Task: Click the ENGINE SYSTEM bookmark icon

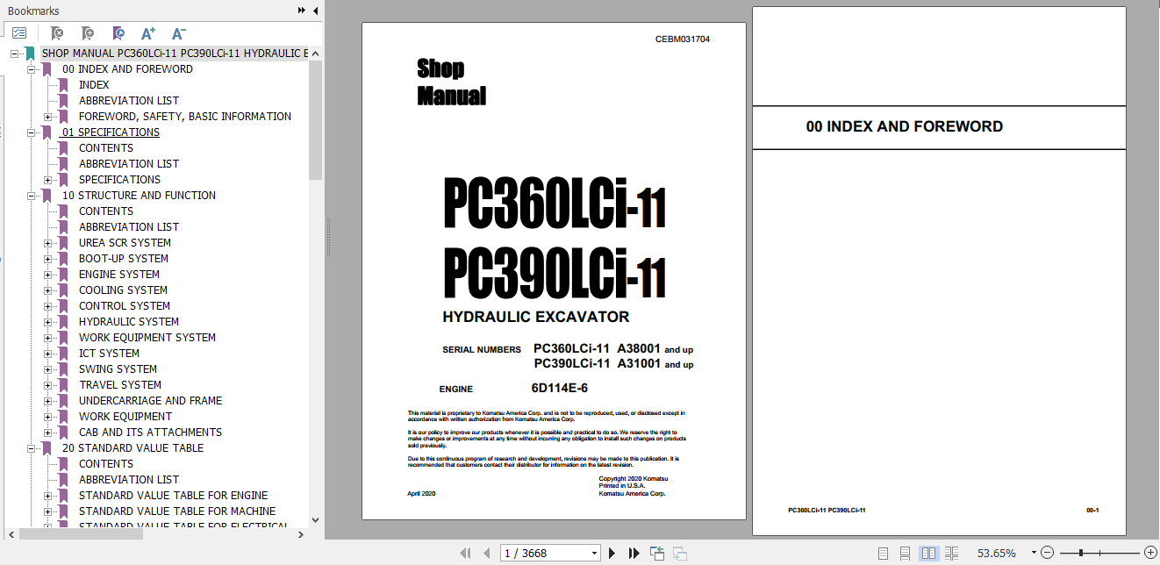Action: pyautogui.click(x=63, y=275)
